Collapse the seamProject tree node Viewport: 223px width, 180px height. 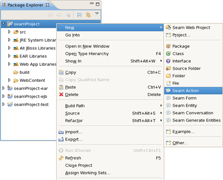click(3, 24)
